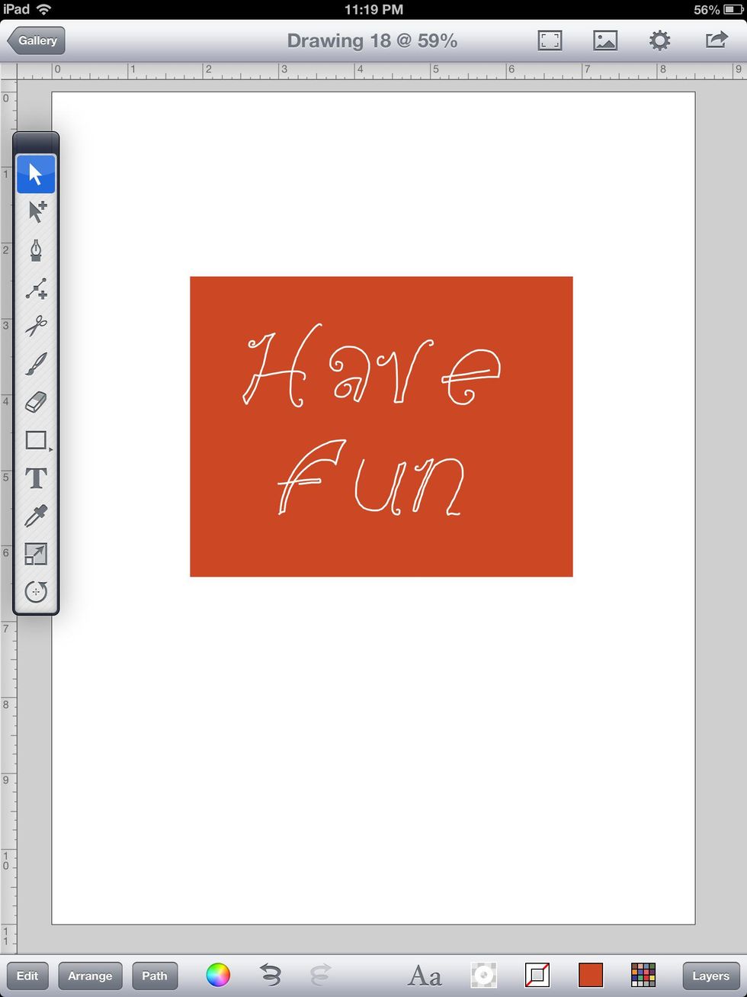Select the Eraser tool

(36, 402)
